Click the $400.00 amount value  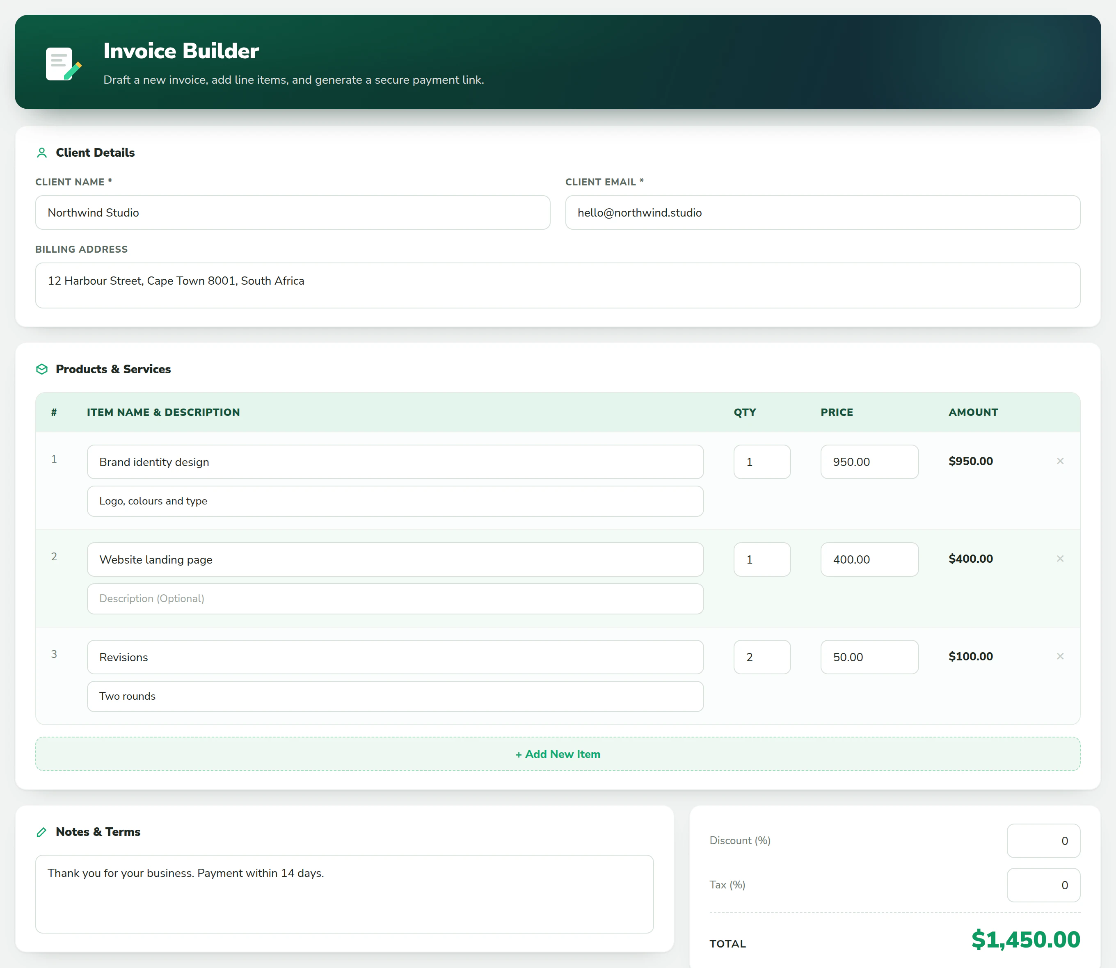971,559
